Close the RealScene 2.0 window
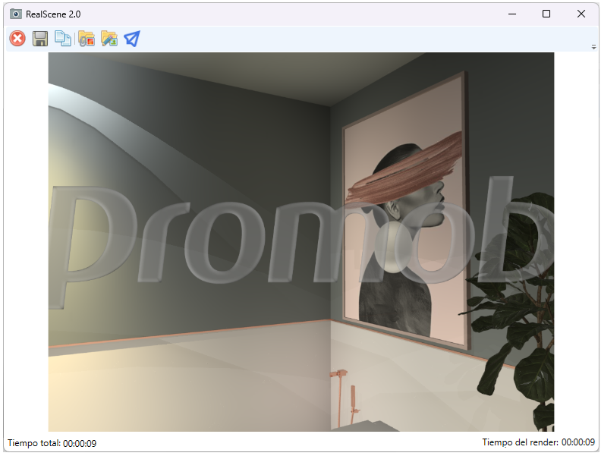 coord(581,14)
